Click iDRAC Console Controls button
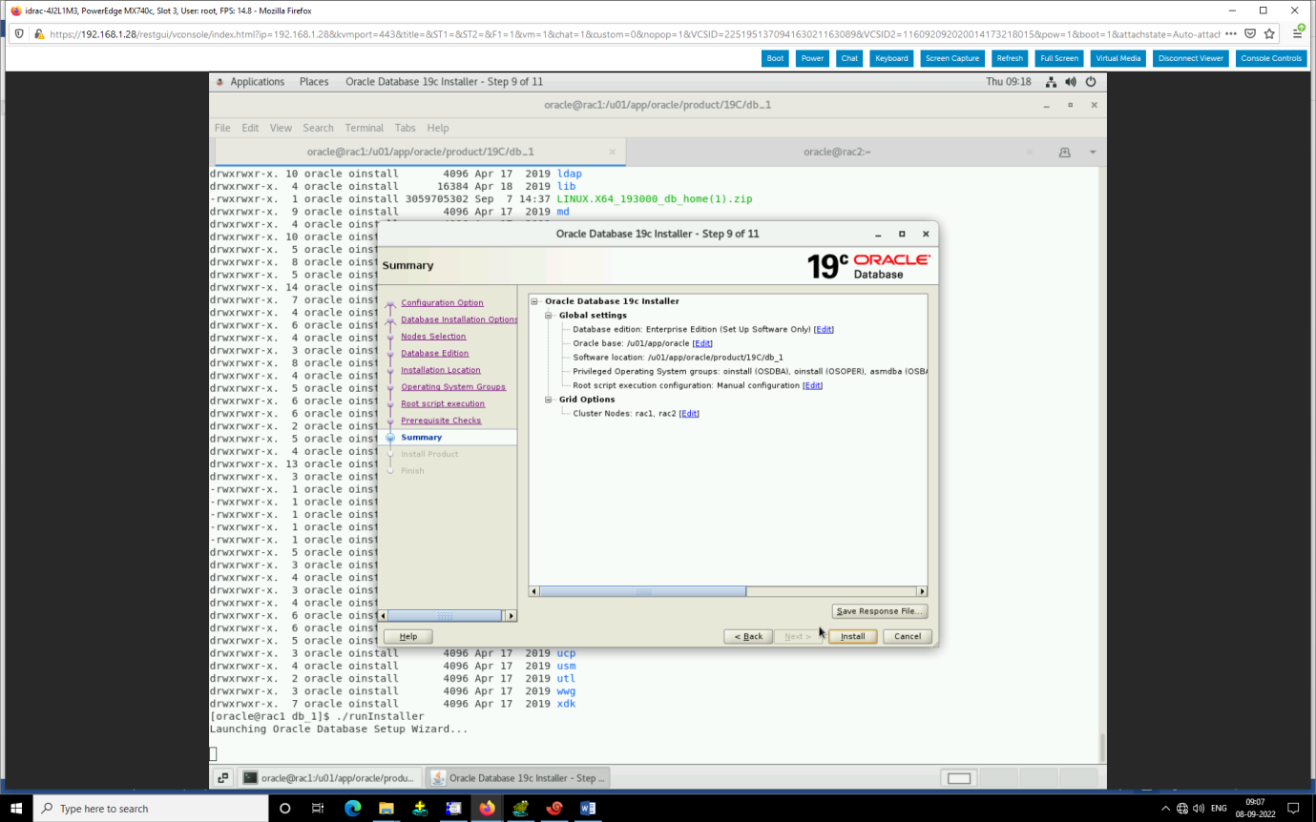 [1271, 58]
